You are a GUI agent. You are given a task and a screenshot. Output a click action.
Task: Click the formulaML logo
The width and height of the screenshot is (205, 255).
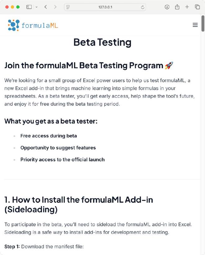click(x=33, y=25)
